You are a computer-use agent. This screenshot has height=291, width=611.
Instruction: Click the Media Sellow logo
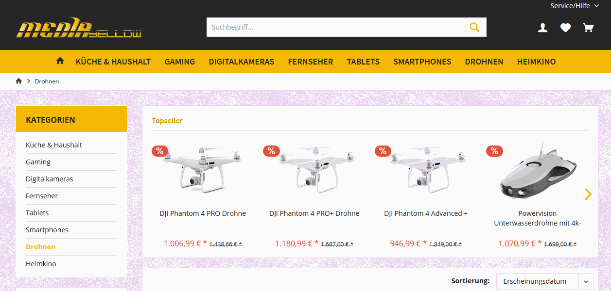(79, 29)
